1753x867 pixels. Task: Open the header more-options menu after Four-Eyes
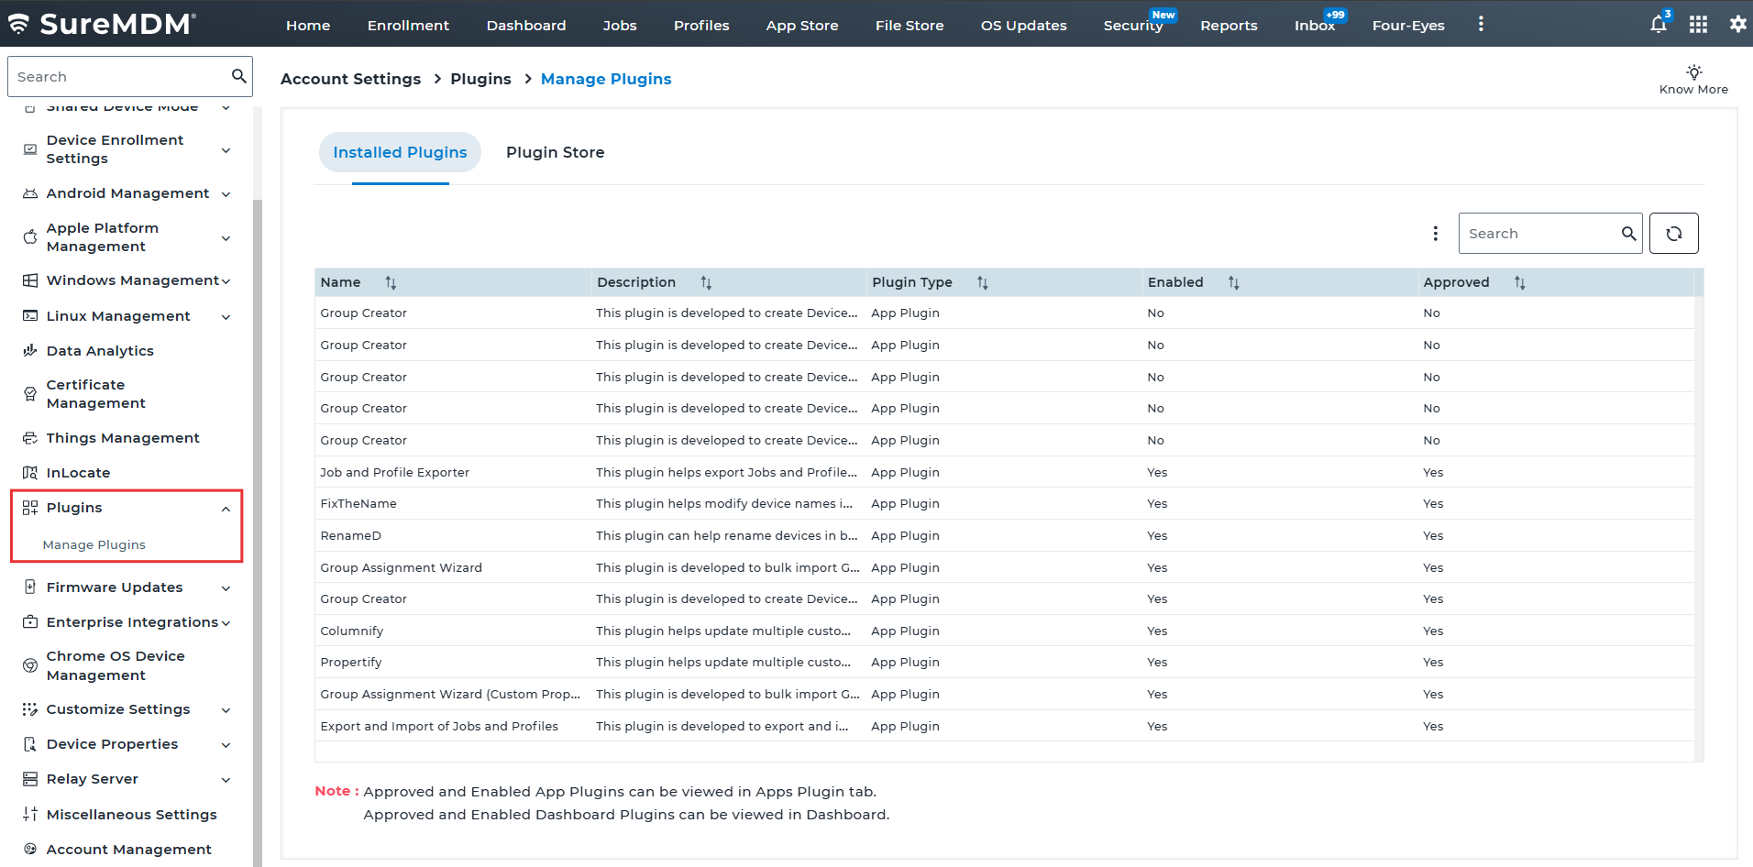[x=1481, y=25]
